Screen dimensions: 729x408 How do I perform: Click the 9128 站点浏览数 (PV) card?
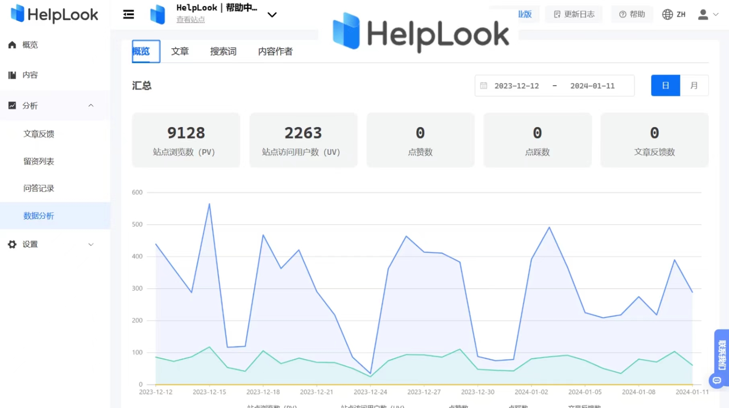click(186, 140)
